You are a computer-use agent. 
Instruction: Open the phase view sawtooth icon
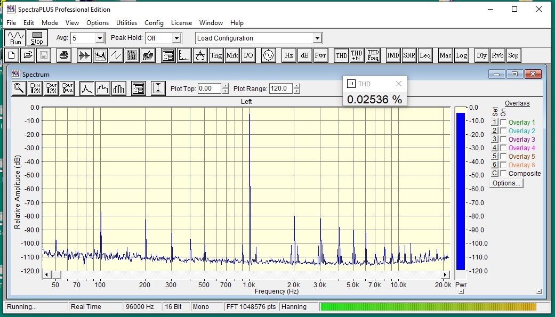coord(116,55)
